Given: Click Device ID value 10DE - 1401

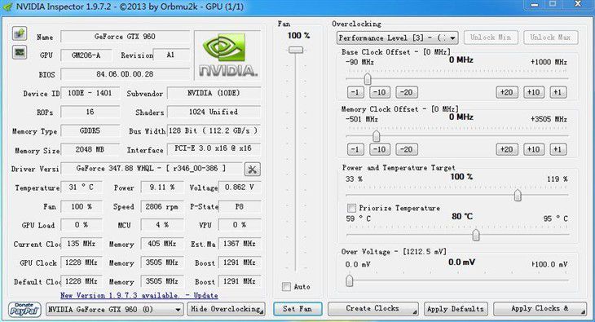Looking at the screenshot, I should point(90,93).
